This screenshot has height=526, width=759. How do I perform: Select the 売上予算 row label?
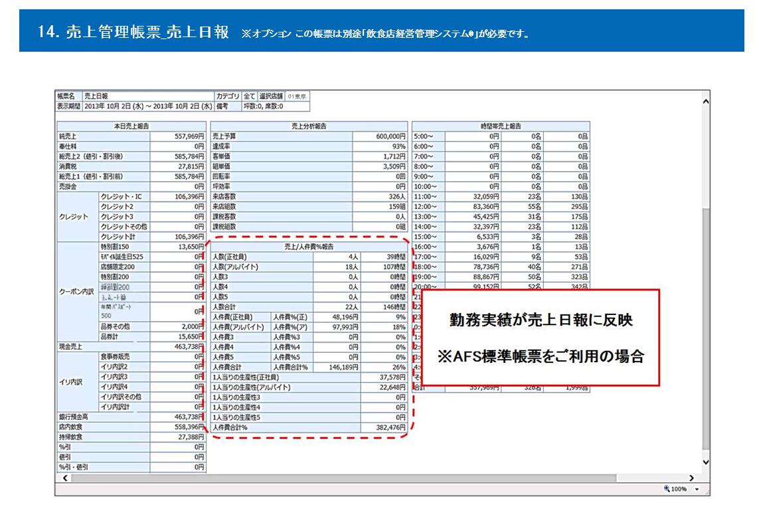click(282, 137)
